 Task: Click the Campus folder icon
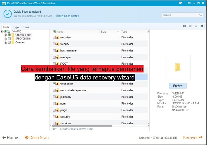pyautogui.click(x=13, y=42)
